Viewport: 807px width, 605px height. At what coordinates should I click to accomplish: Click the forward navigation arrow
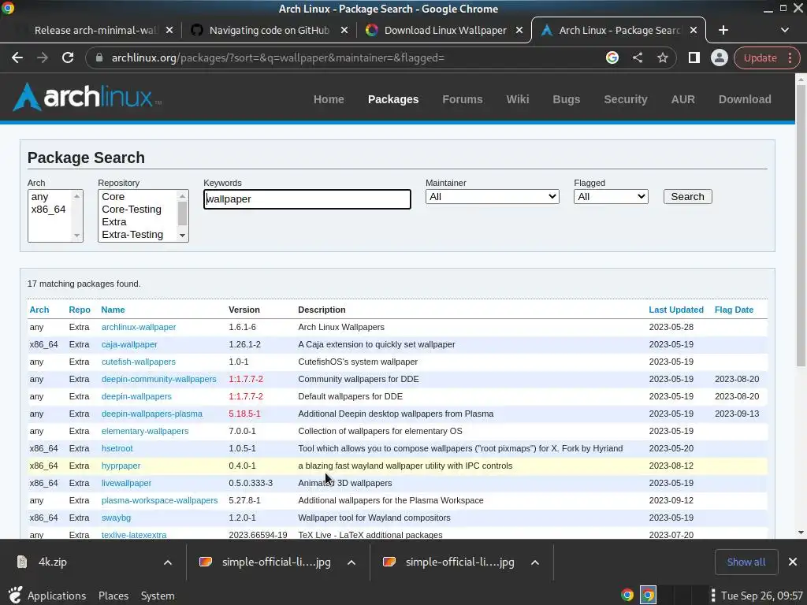(43, 58)
